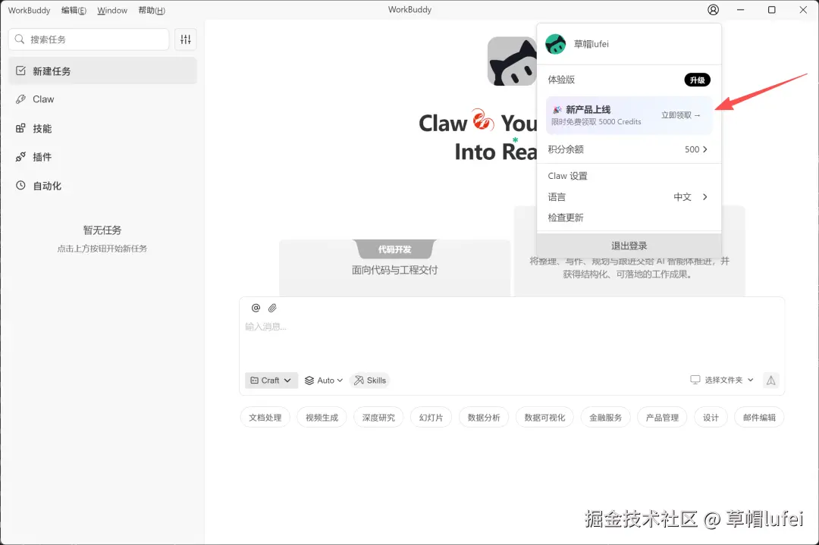The image size is (819, 545).
Task: Click the Claw sidebar icon
Action: 21,99
